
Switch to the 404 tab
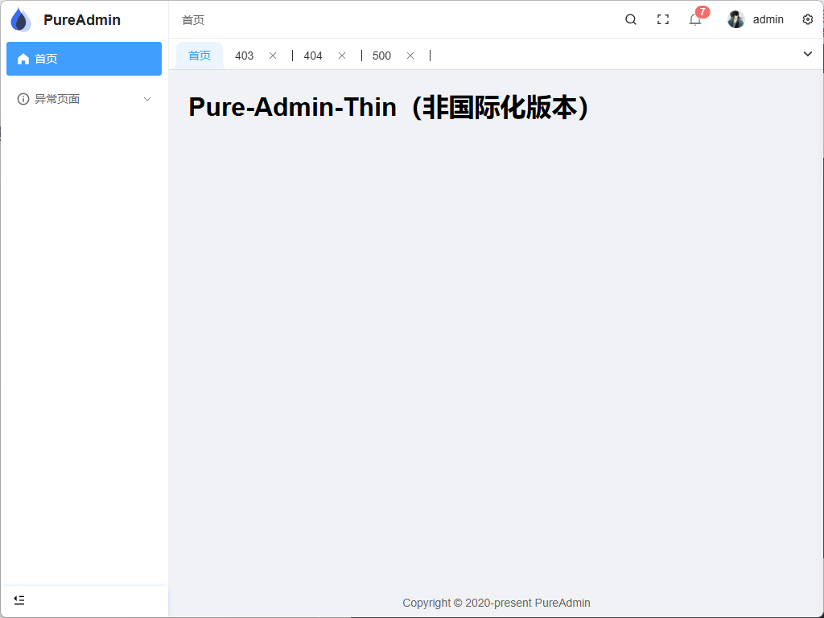tap(313, 56)
